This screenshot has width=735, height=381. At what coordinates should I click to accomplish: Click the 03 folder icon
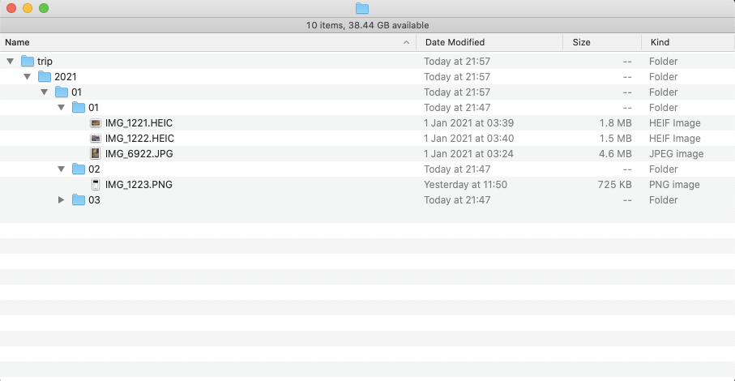click(79, 200)
